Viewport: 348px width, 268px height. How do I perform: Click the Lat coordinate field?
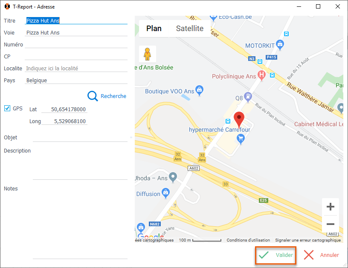pos(64,110)
